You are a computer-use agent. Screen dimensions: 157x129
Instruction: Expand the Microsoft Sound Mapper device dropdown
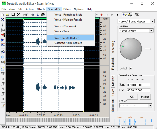click(152, 22)
